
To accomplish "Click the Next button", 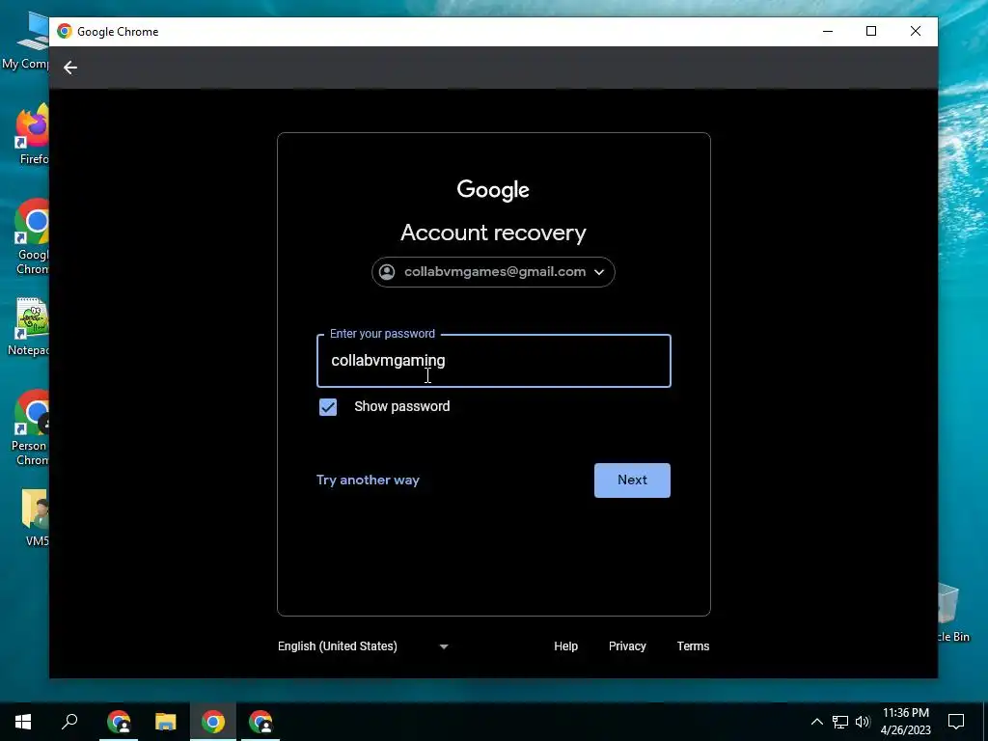I will (632, 480).
